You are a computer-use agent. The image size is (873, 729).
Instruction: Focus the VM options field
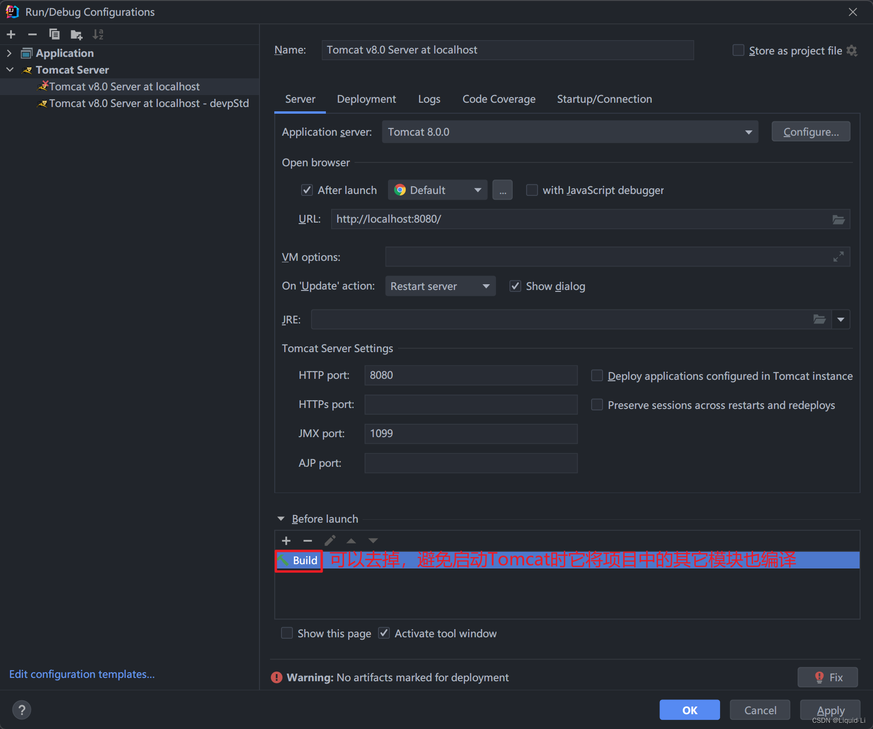(x=617, y=257)
